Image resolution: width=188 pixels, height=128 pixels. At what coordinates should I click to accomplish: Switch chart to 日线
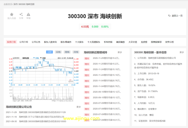pos(58,52)
